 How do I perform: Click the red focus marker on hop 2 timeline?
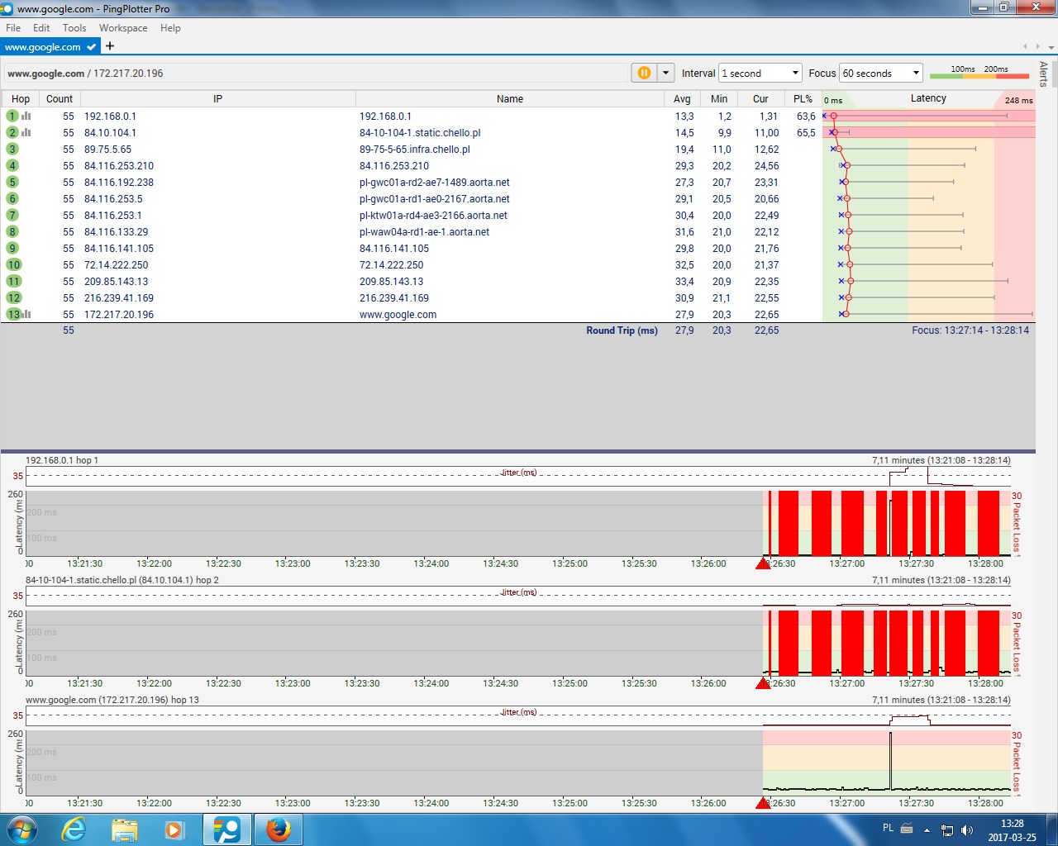(763, 683)
